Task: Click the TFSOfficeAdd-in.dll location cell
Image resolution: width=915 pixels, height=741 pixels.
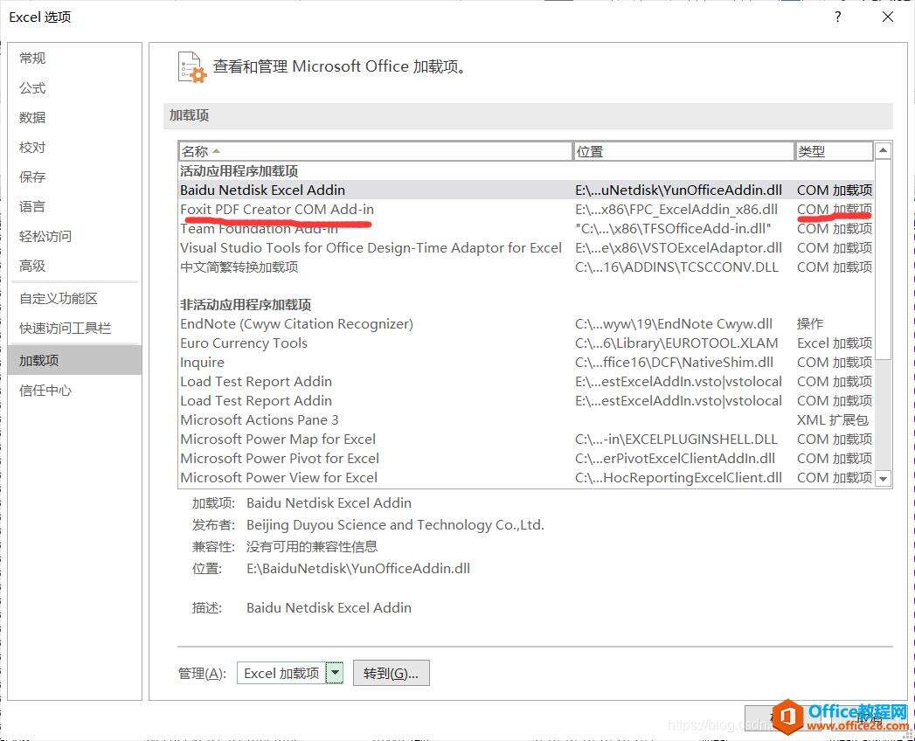Action: coord(674,229)
